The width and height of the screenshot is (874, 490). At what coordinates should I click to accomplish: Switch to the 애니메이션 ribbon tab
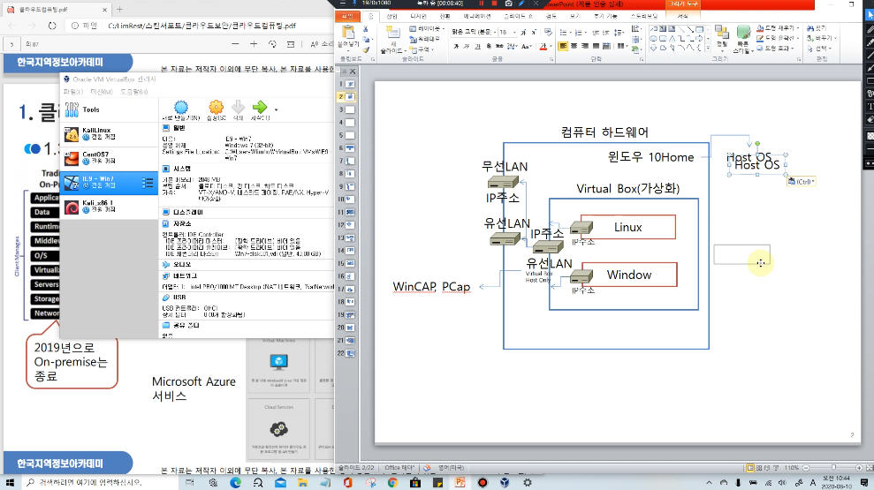point(477,17)
